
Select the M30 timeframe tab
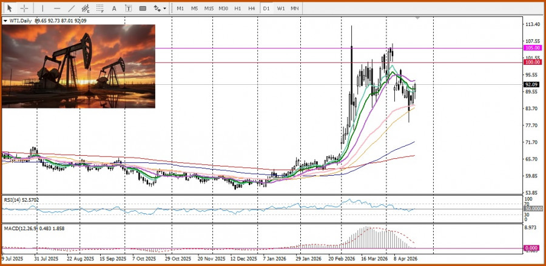[x=223, y=8]
